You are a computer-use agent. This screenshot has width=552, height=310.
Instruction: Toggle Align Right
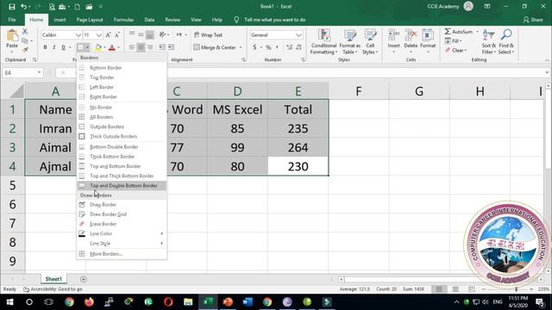click(x=149, y=47)
